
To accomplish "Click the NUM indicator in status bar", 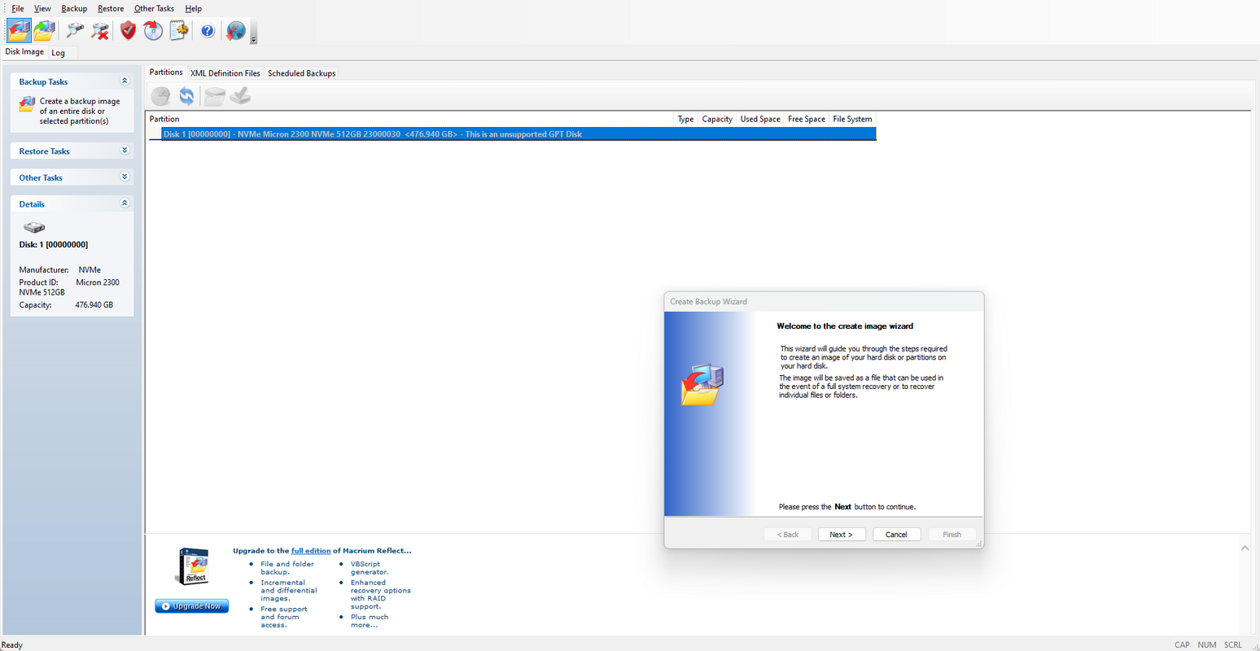I will point(1207,644).
